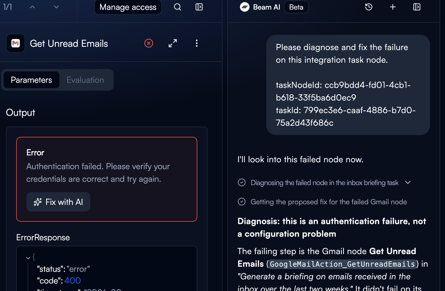Collapse the ErrorResponse JSON object
445x291 pixels.
28,258
